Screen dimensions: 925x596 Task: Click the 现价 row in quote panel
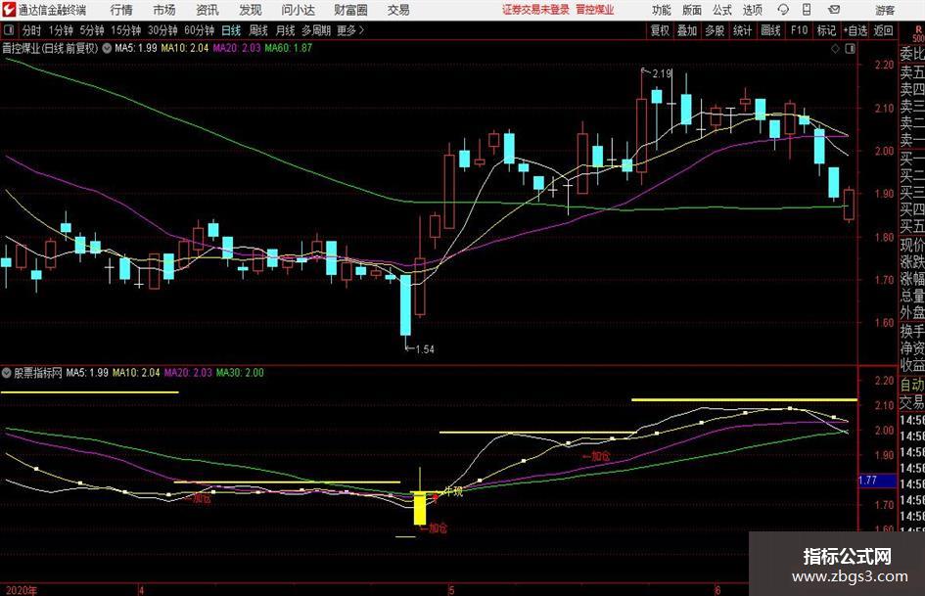(x=912, y=245)
